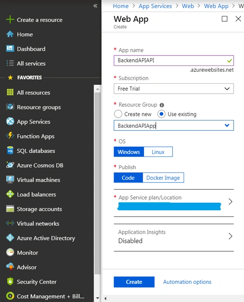Screen dimensions: 244x302
Task: Open Virtual machines menu item
Action: (39, 180)
